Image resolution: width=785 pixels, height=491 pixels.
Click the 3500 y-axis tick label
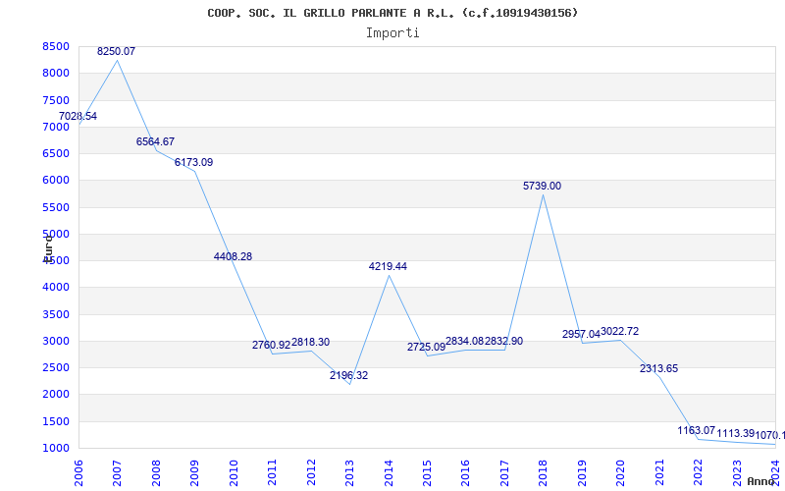(x=56, y=314)
